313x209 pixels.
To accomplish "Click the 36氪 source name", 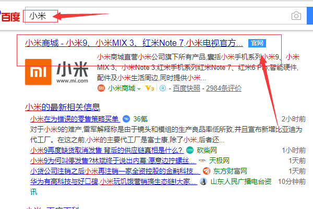I will pos(140,119).
